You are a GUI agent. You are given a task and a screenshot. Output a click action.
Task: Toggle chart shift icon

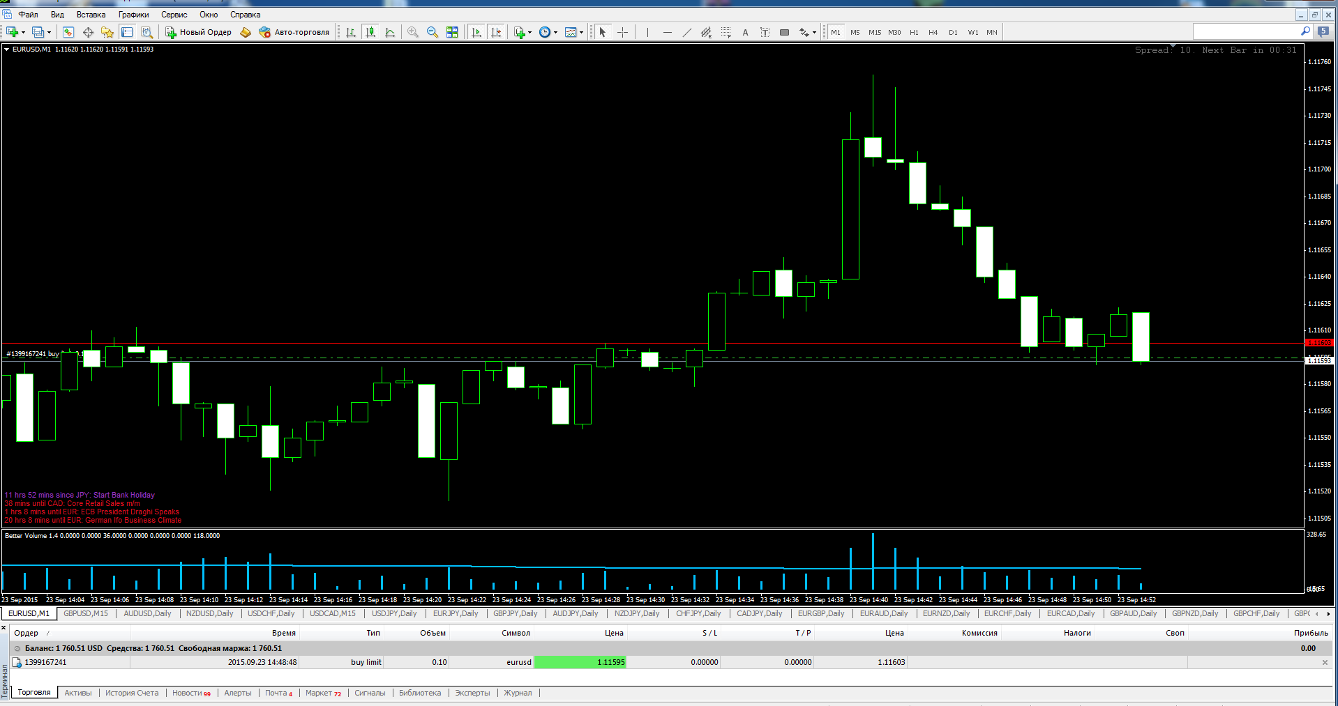496,32
